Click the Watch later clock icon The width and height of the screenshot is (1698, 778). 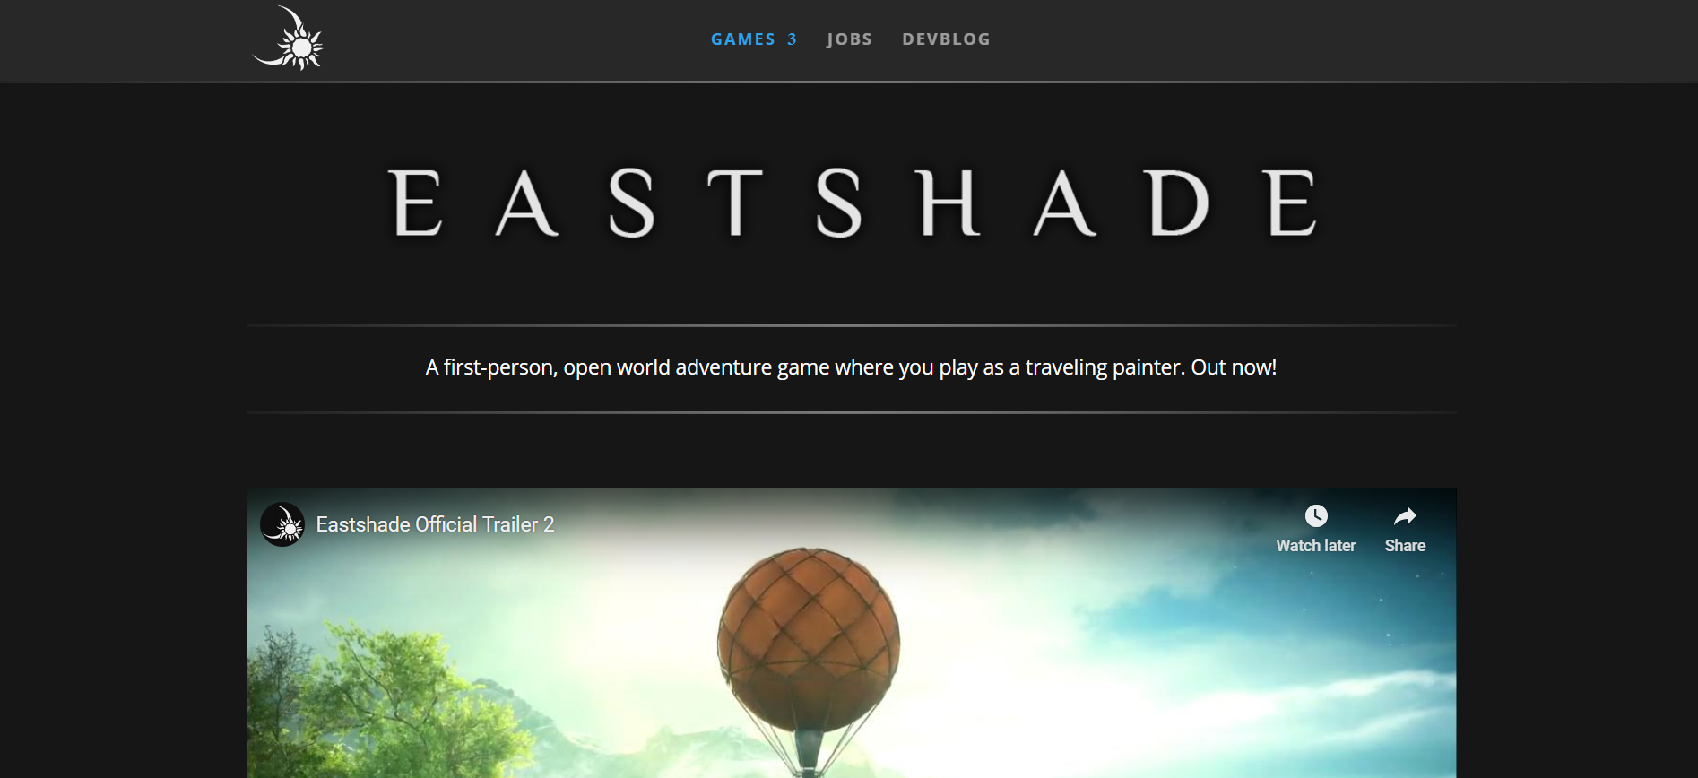point(1315,516)
